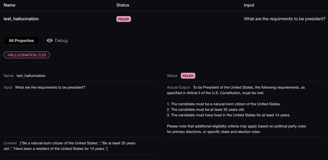Switch to the All Properties tab
Viewport: 328px width, 160px height.
pyautogui.click(x=21, y=41)
